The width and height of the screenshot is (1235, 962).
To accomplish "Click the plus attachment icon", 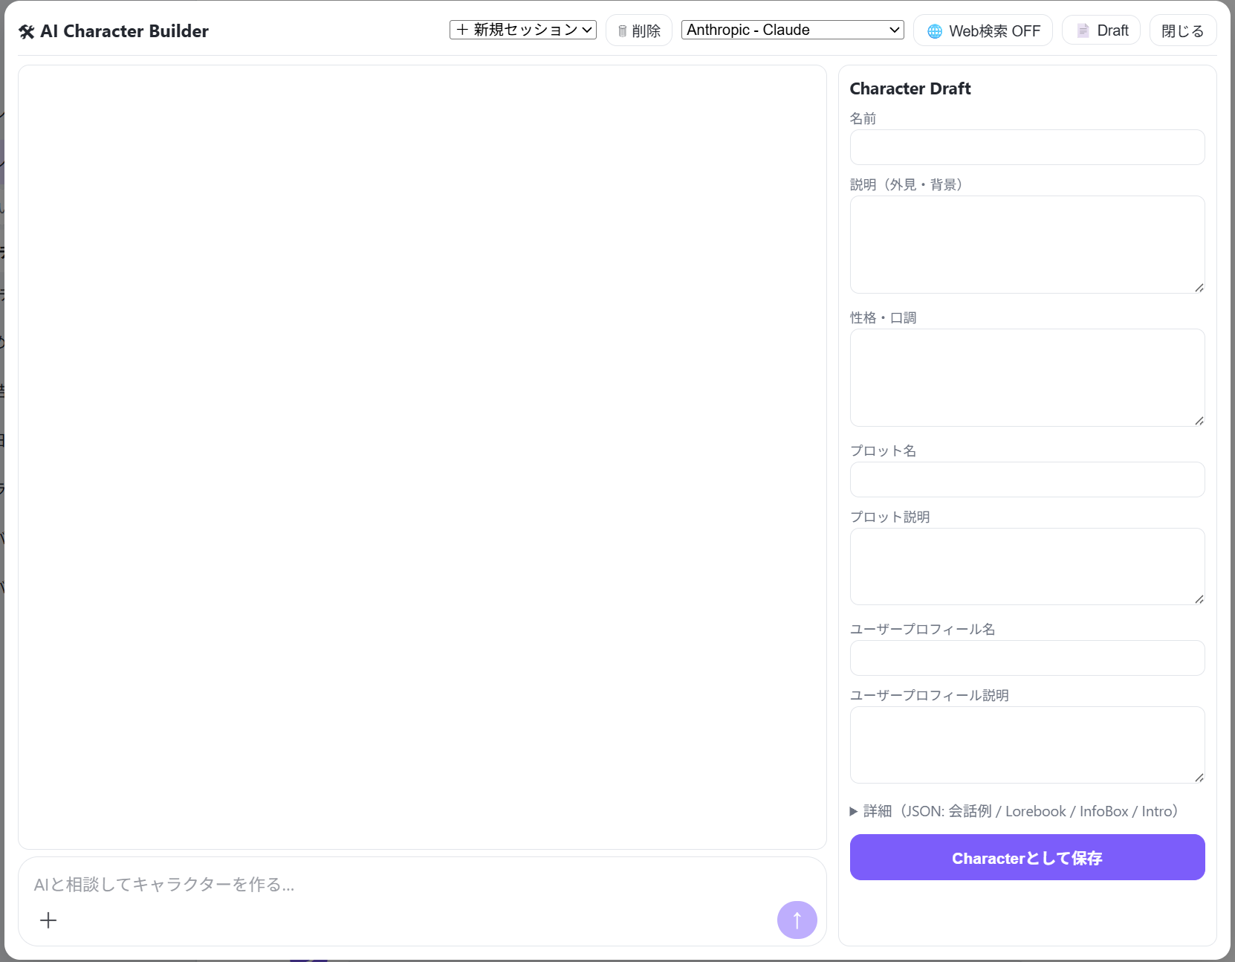I will [48, 920].
